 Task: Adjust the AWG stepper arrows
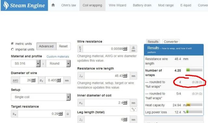(33, 80)
